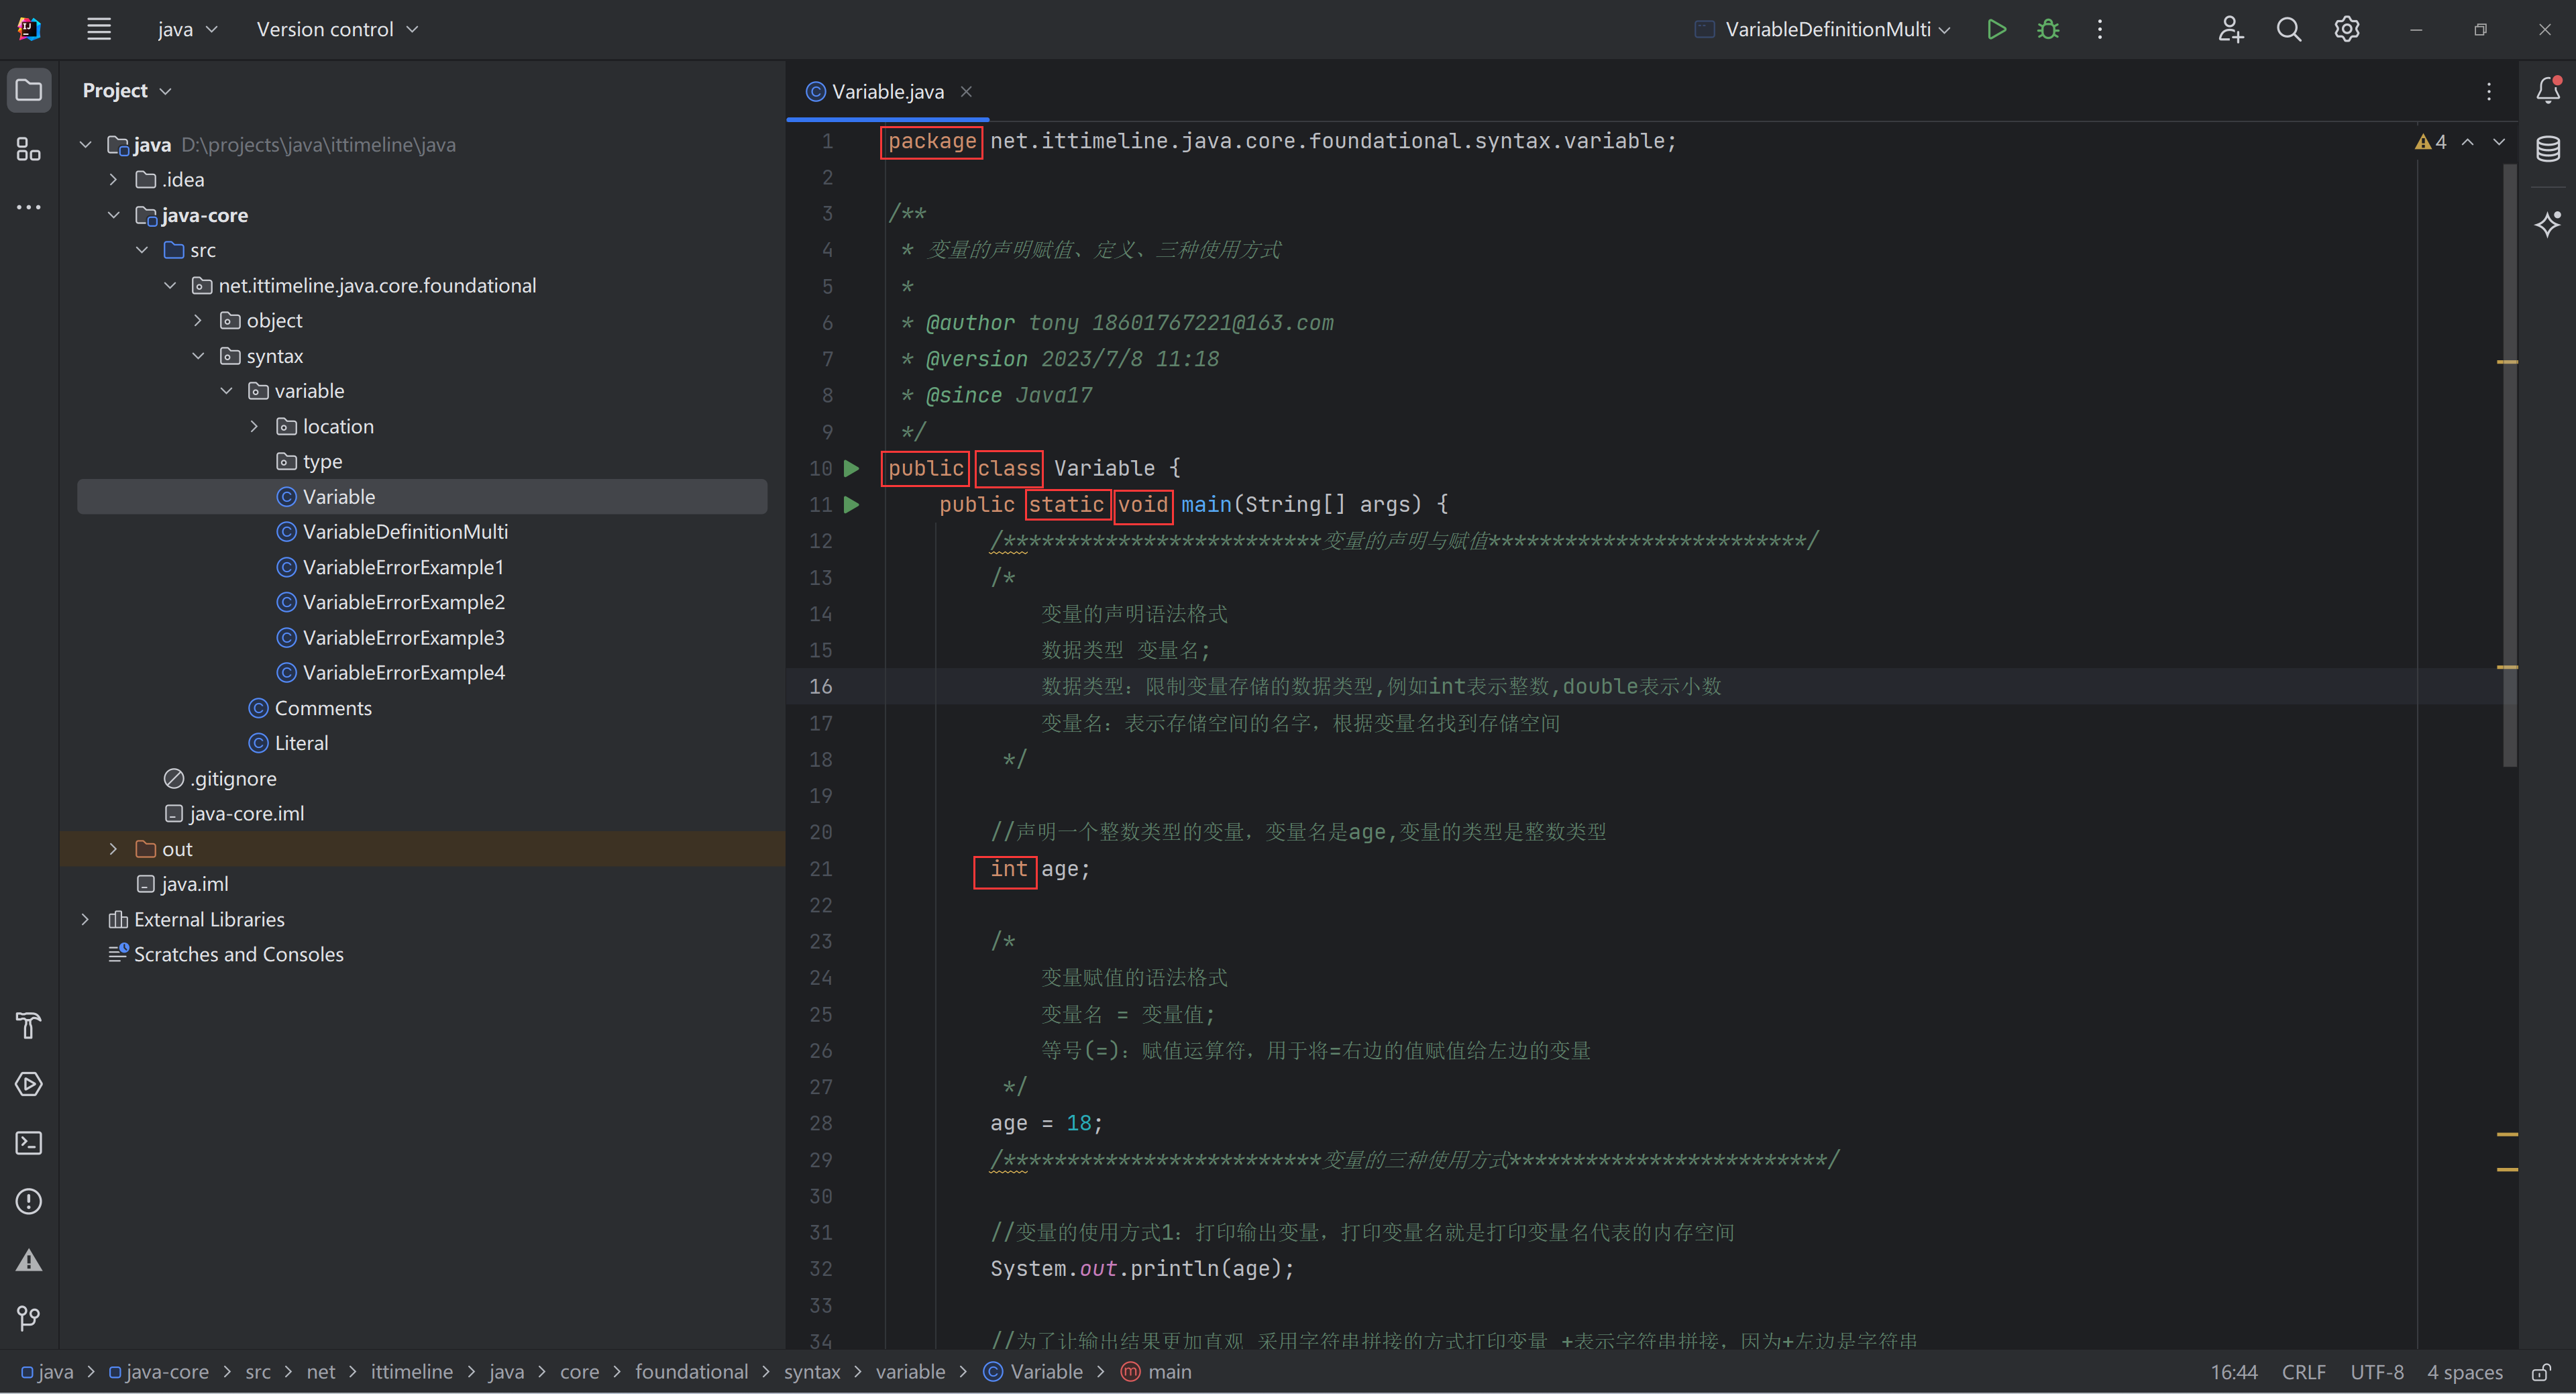Open the Build hammer tool window
This screenshot has width=2576, height=1394.
(29, 1025)
